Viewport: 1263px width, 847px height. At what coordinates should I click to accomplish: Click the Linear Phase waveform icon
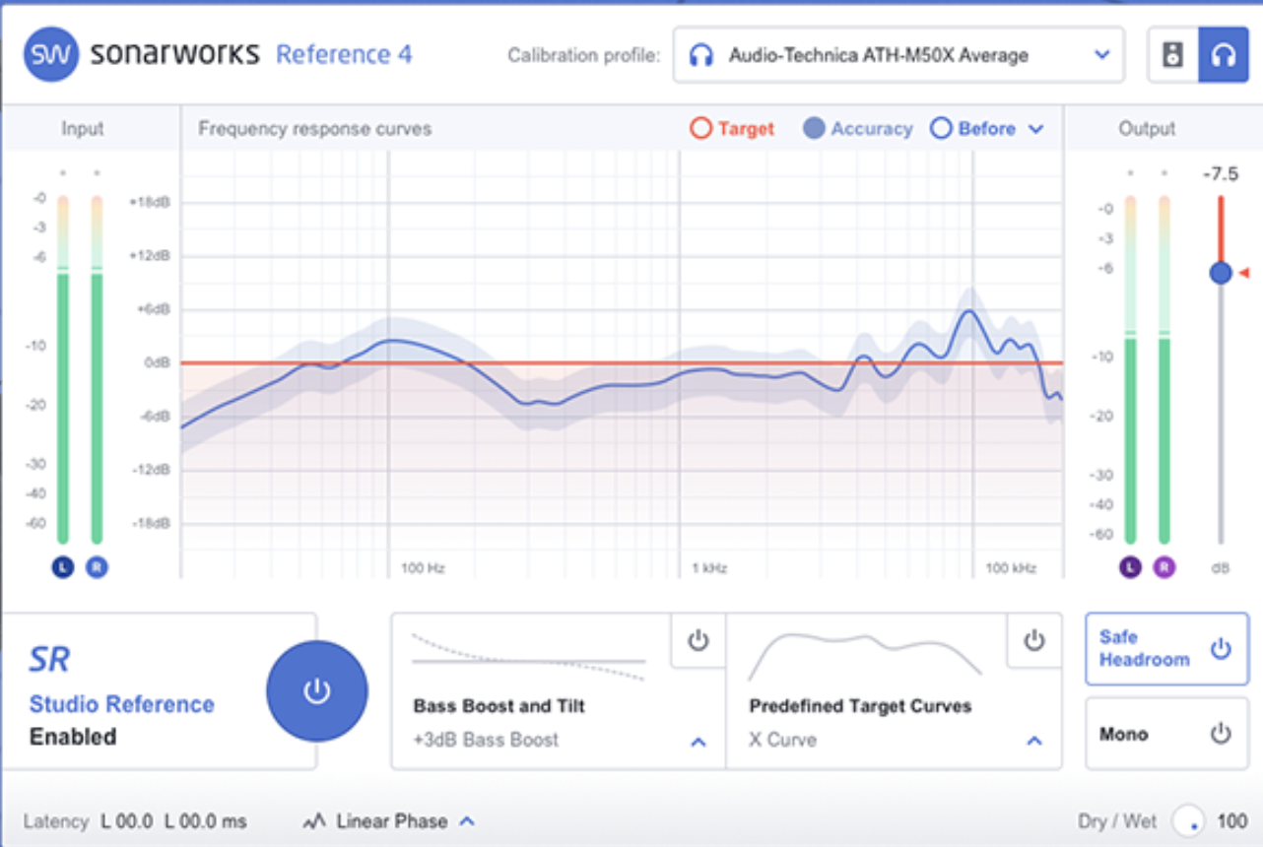314,820
